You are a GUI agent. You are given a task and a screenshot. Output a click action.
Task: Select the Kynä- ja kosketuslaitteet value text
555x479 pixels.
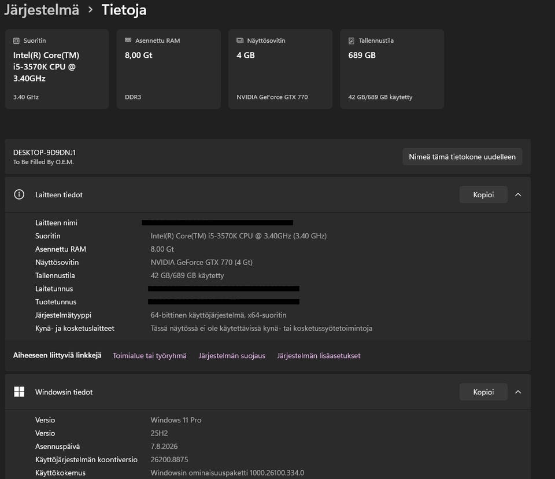click(261, 329)
